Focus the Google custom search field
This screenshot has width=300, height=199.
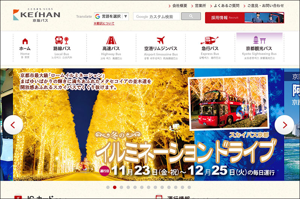(x=156, y=16)
